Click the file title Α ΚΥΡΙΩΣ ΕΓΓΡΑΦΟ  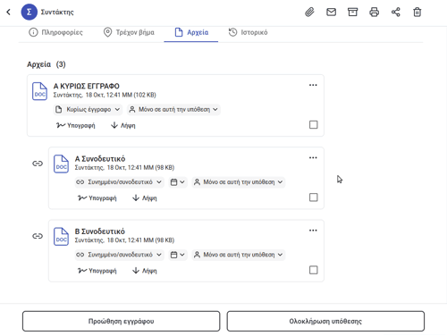click(x=87, y=86)
